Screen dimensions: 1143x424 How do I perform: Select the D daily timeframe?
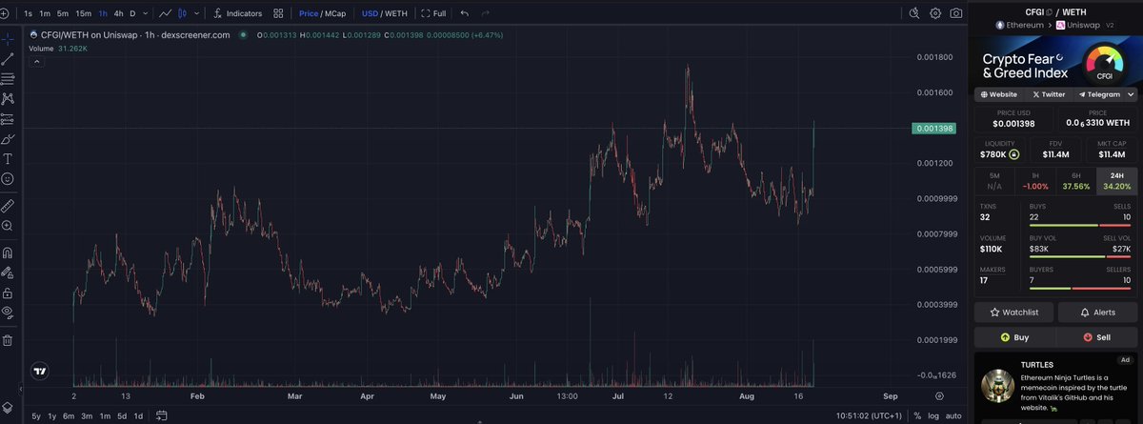[132, 13]
